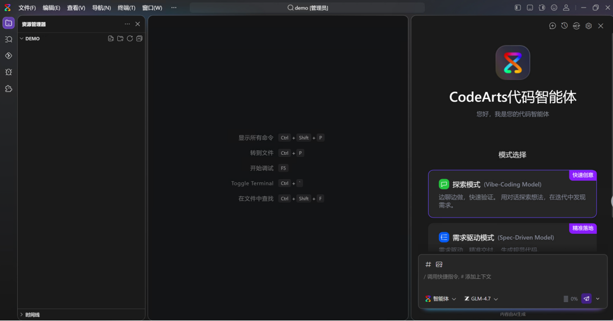The width and height of the screenshot is (613, 321).
Task: Open the 终端(T) menu
Action: pyautogui.click(x=126, y=8)
